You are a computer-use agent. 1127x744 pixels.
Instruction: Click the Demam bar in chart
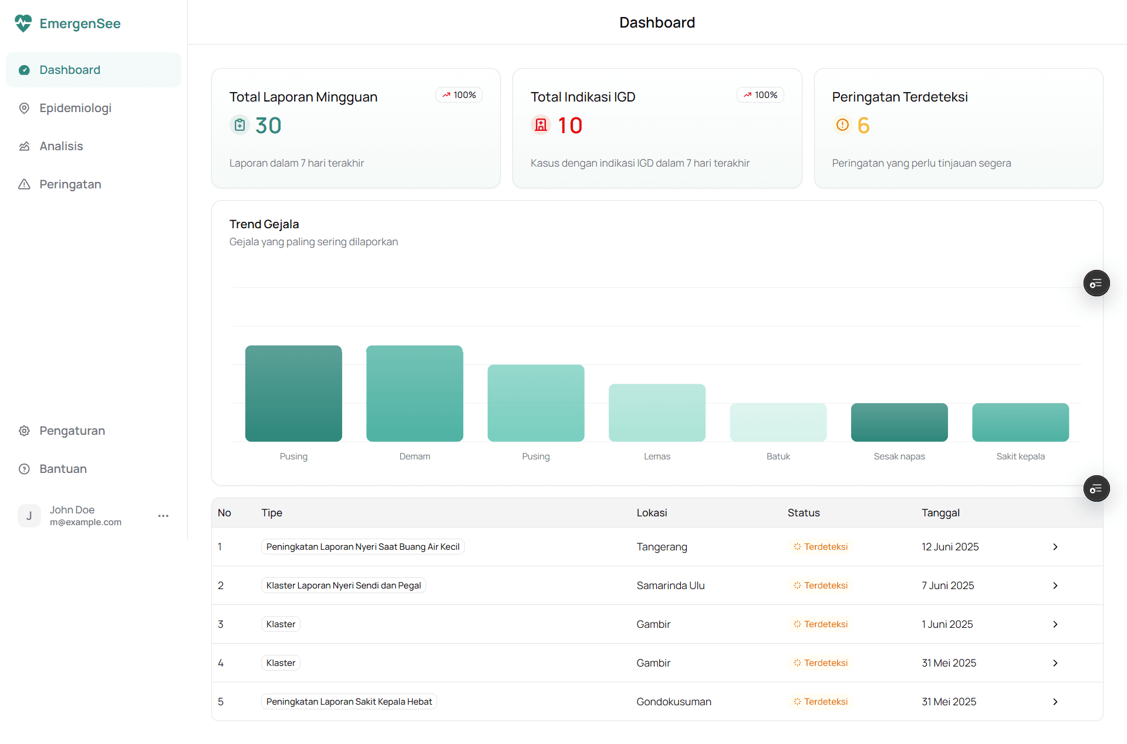[414, 393]
